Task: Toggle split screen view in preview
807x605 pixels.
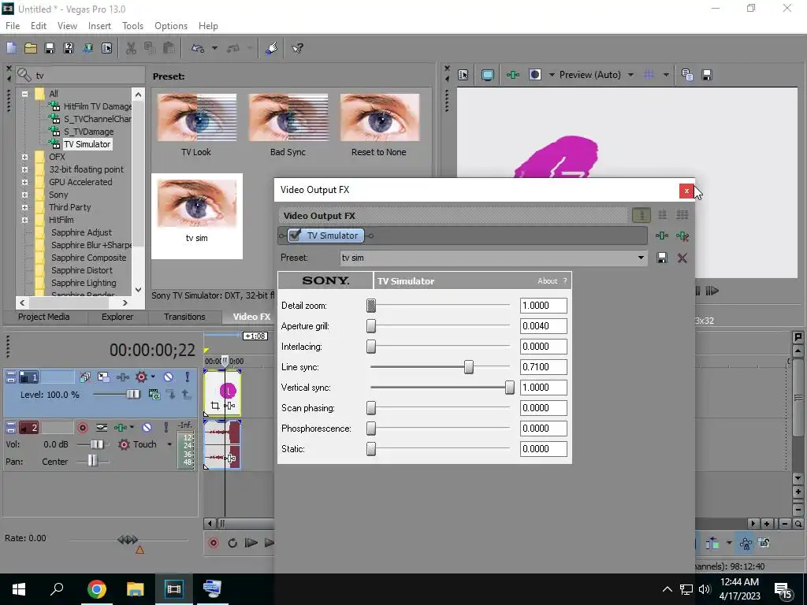Action: click(x=535, y=75)
